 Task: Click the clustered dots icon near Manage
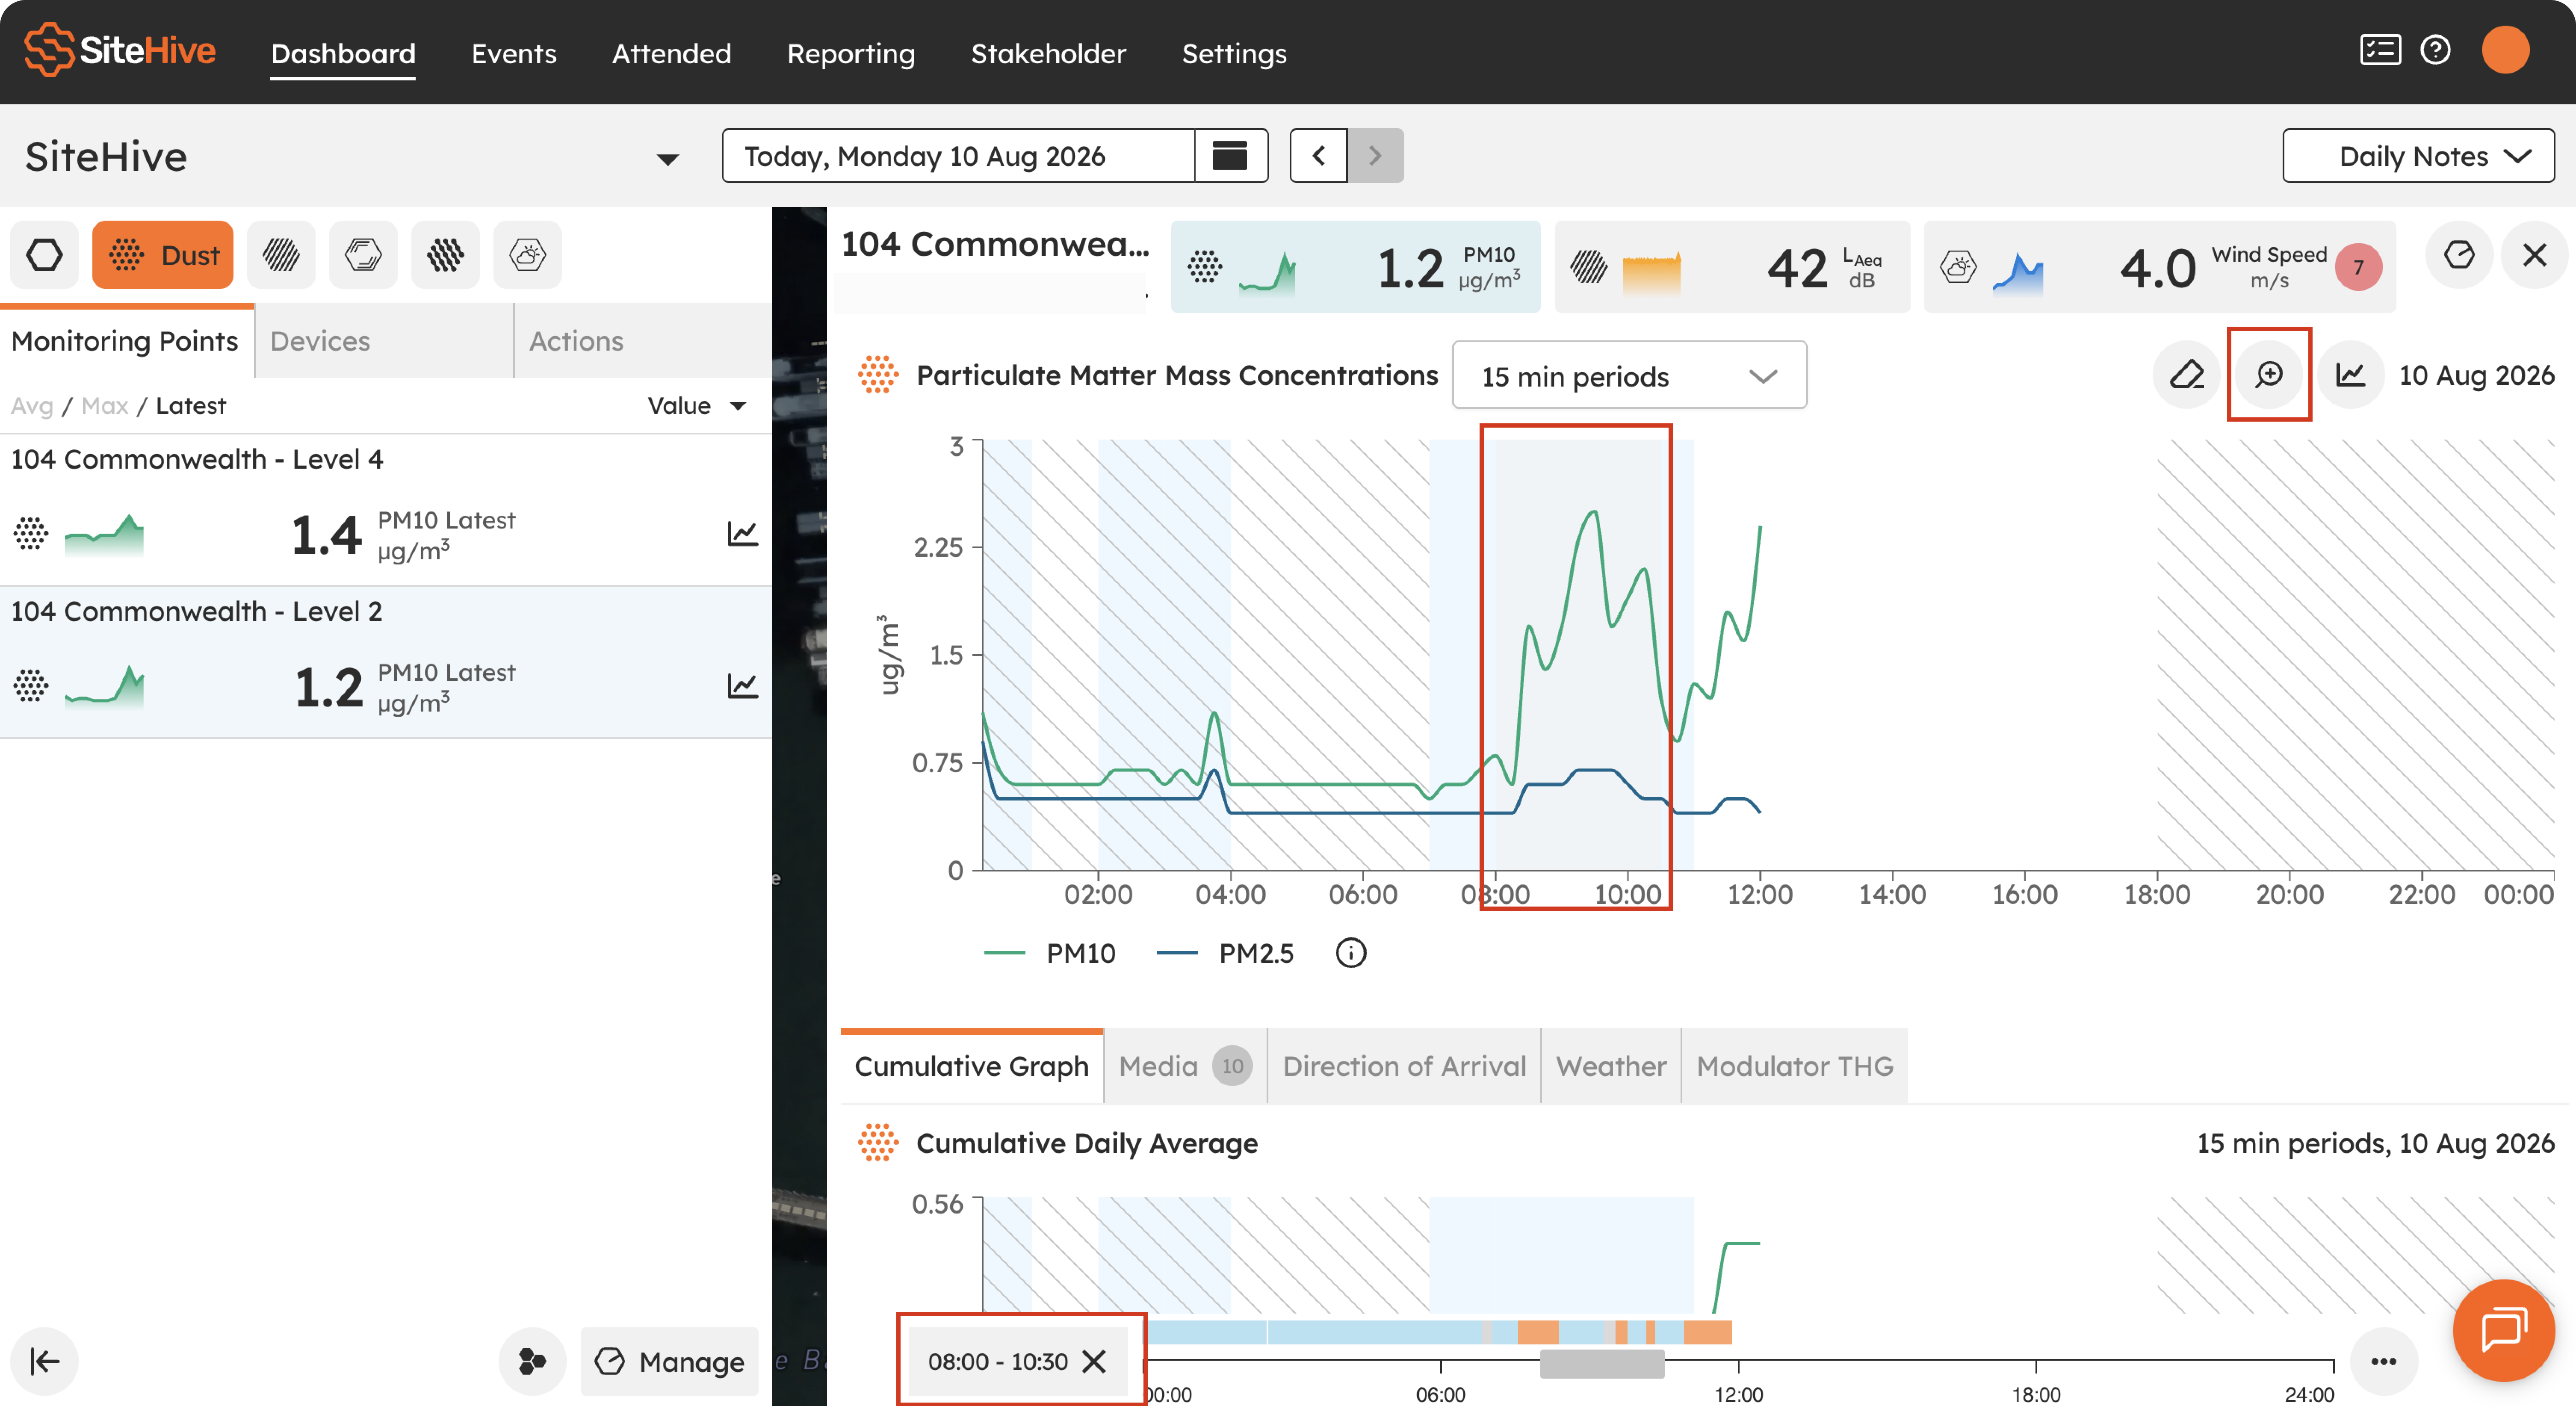[x=532, y=1361]
